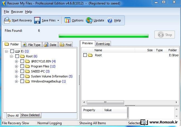This screenshot has width=181, height=127.
Task: Click the WindowsImageBackup folder icon
Action: point(27,81)
